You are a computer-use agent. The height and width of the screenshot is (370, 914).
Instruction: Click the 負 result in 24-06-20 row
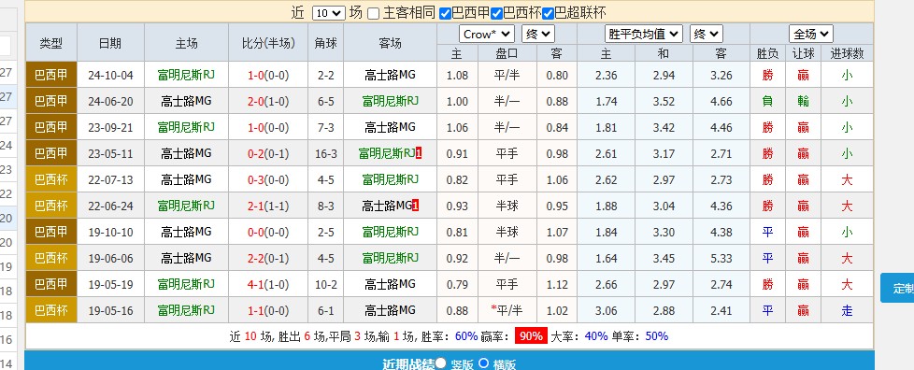[767, 102]
